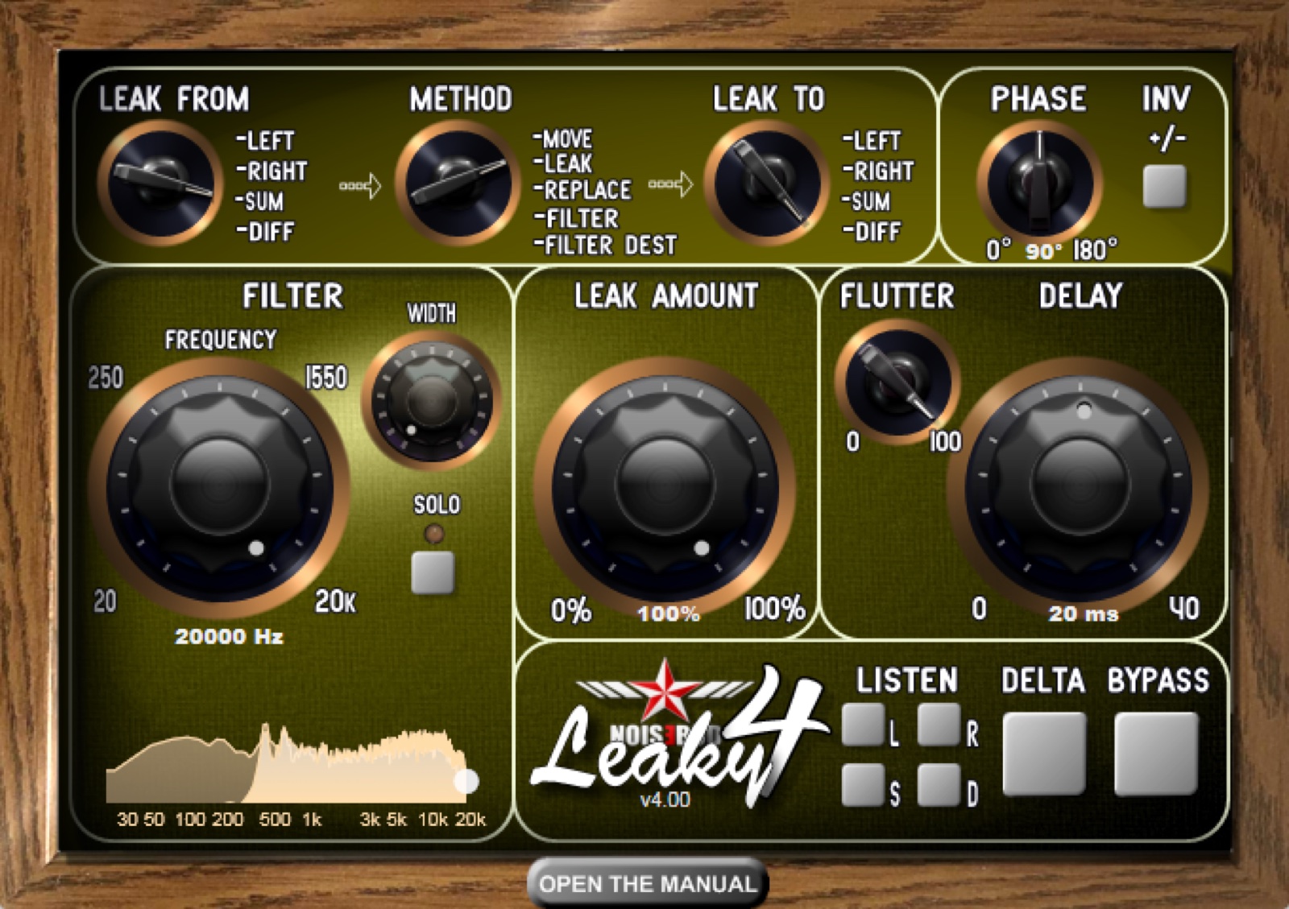Select LEFT under Leak To

(x=872, y=141)
